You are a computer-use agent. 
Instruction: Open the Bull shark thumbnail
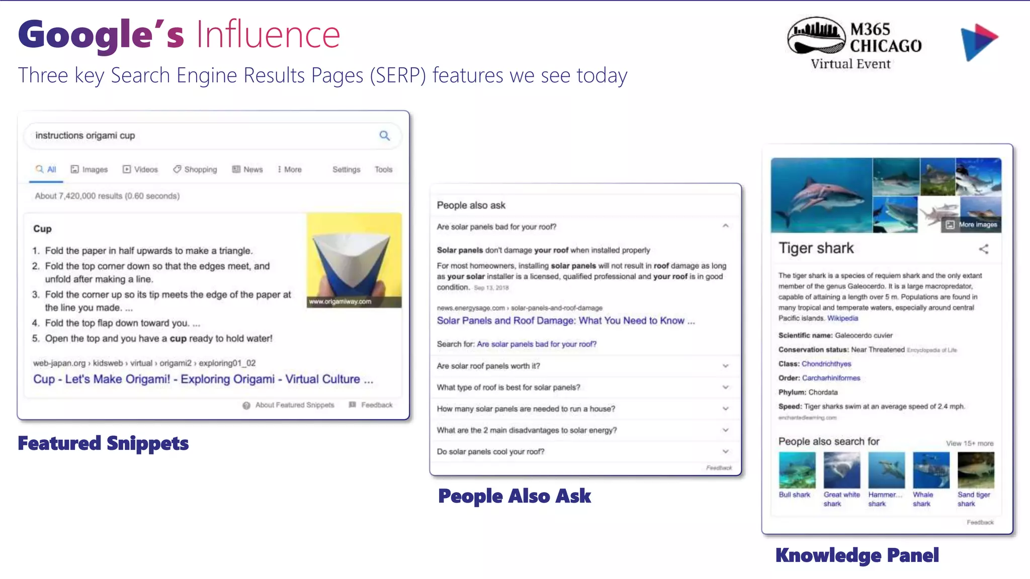coord(797,470)
